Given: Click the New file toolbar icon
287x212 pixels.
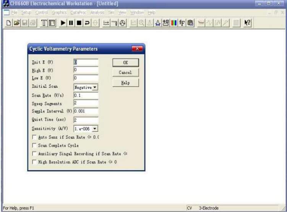Looking at the screenshot, I should (8, 23).
